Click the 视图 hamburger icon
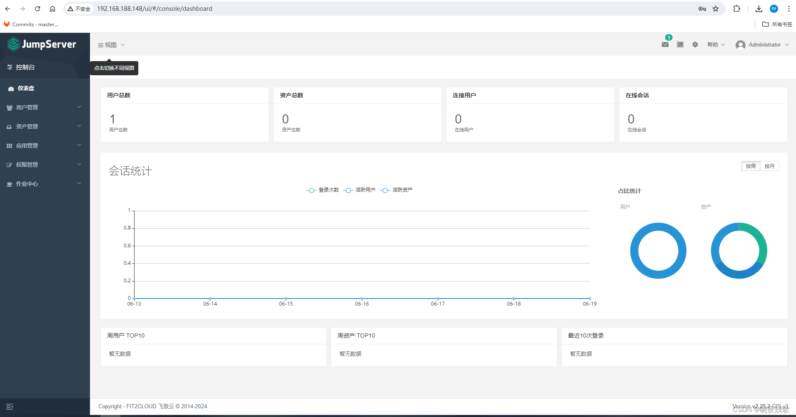796x417 pixels. (101, 45)
